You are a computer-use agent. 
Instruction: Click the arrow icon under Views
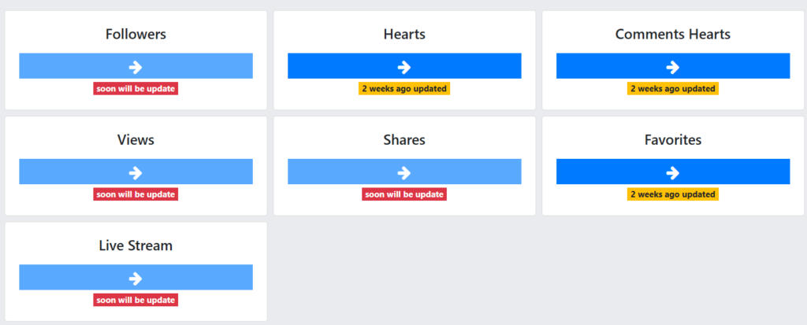click(136, 172)
